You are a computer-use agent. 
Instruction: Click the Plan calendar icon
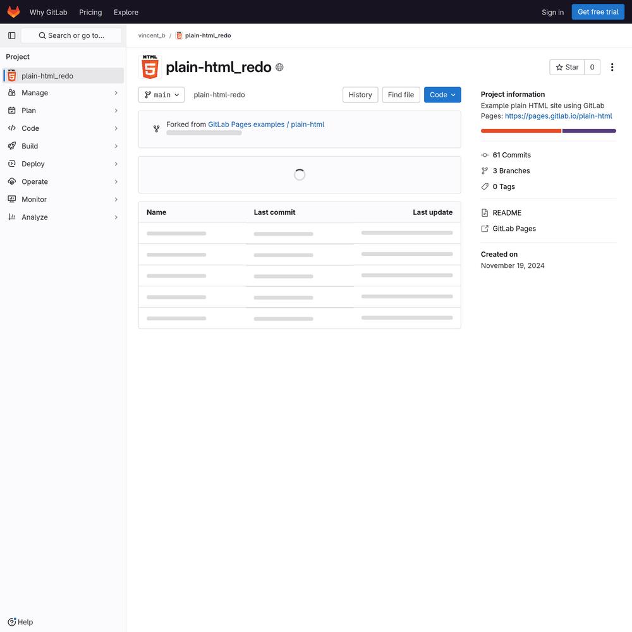coord(11,111)
